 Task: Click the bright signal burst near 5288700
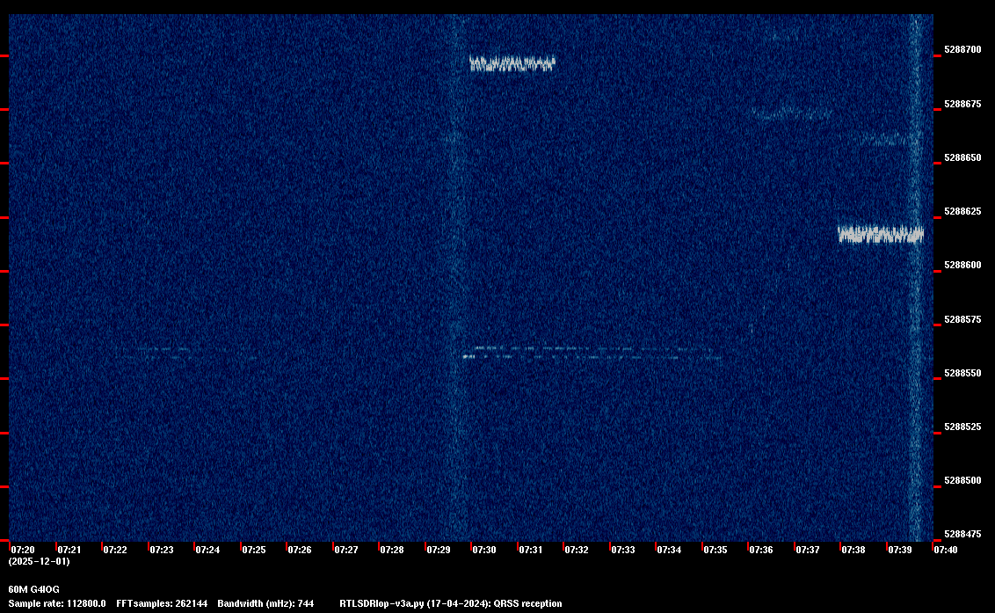pos(512,63)
